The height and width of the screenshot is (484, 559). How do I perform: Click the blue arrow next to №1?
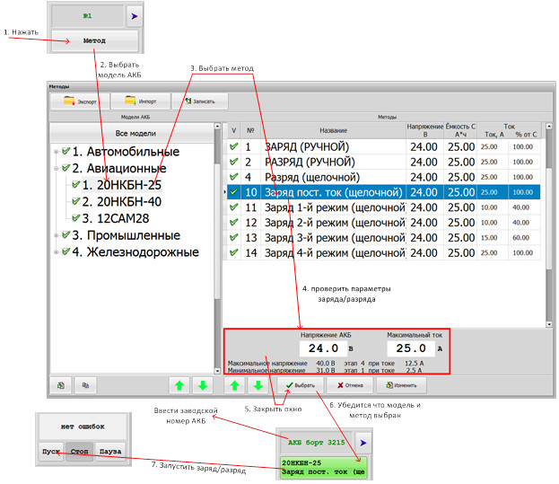[x=134, y=16]
